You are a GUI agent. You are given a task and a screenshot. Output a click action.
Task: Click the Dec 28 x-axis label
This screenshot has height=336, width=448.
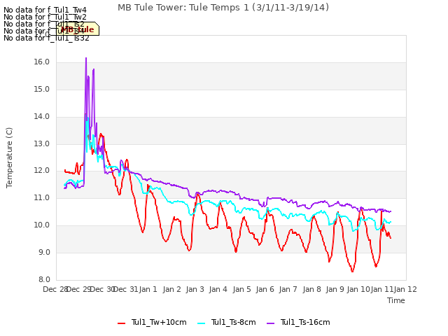pos(55,289)
